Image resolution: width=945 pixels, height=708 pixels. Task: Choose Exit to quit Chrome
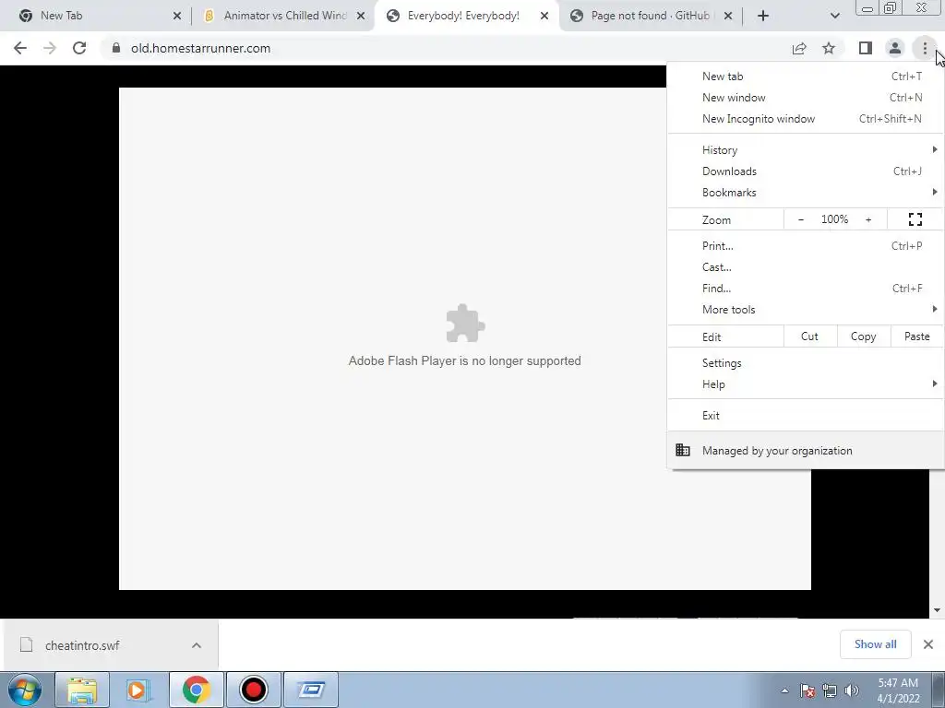tap(805, 416)
